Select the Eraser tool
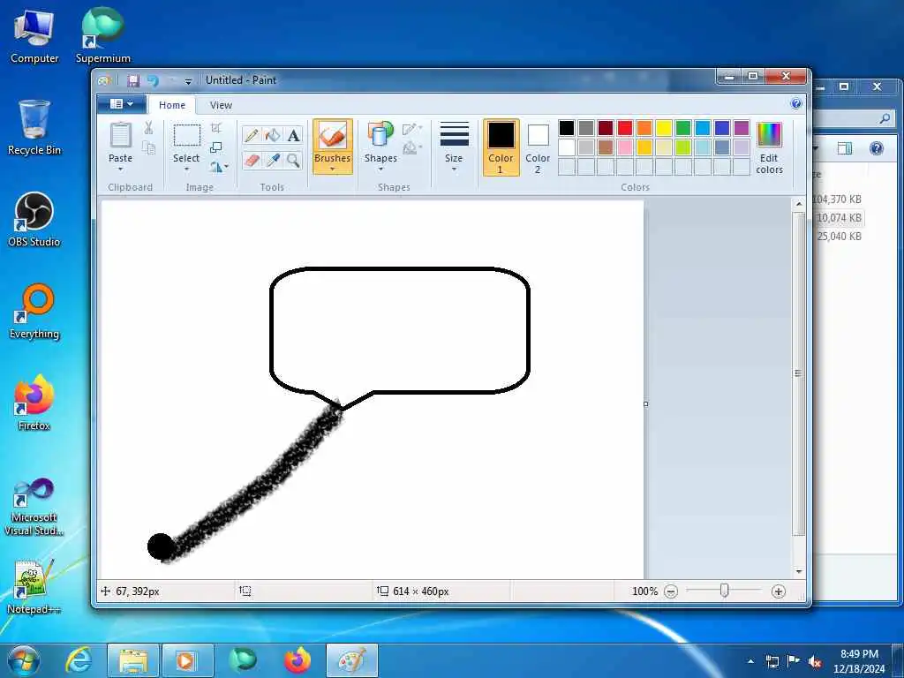Screen dimensions: 904x678 (x=252, y=160)
